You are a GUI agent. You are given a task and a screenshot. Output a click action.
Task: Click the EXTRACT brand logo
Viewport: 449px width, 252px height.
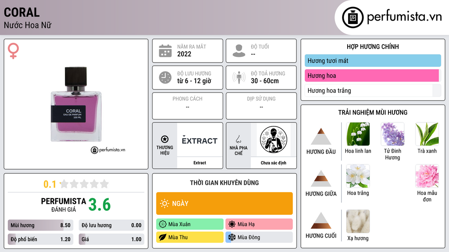pos(200,140)
